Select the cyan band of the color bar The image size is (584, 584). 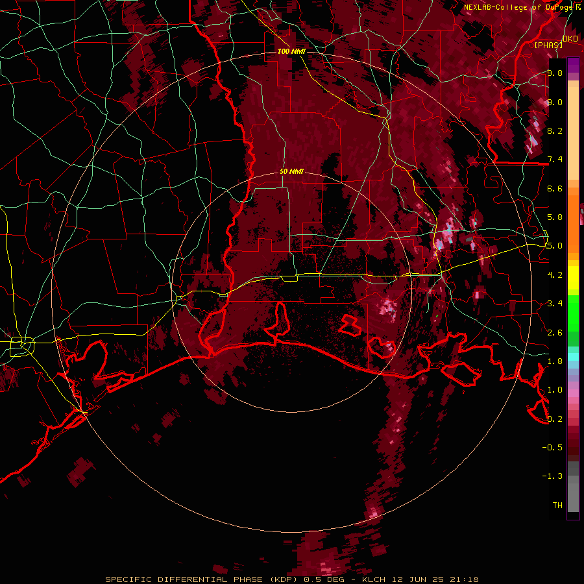click(x=573, y=357)
